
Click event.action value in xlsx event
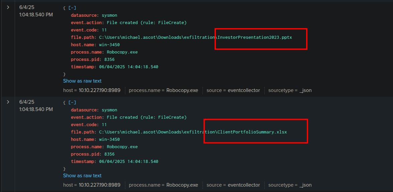[x=147, y=117]
